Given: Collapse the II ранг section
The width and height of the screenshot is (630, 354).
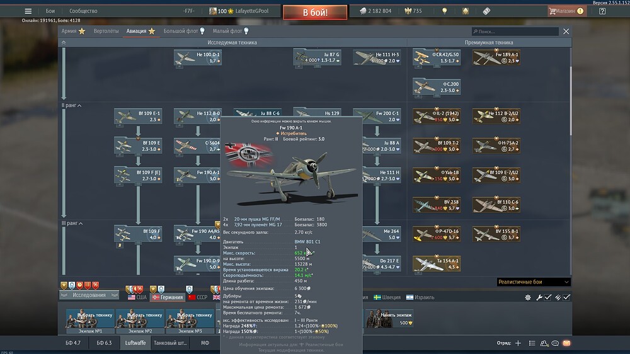Looking at the screenshot, I should pyautogui.click(x=71, y=105).
